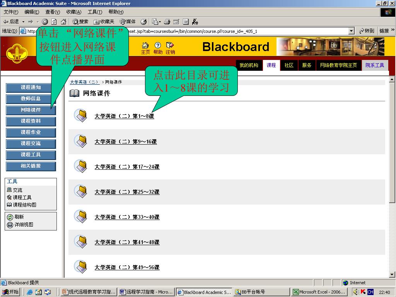
Task: Open the 查看(V) menu
Action: pos(53,12)
